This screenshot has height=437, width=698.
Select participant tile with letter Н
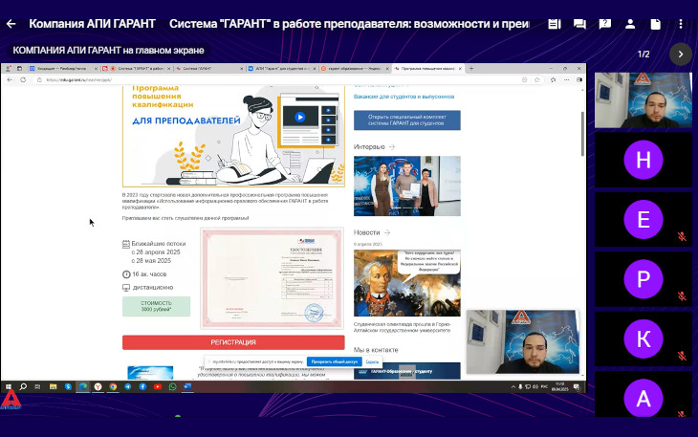(643, 160)
